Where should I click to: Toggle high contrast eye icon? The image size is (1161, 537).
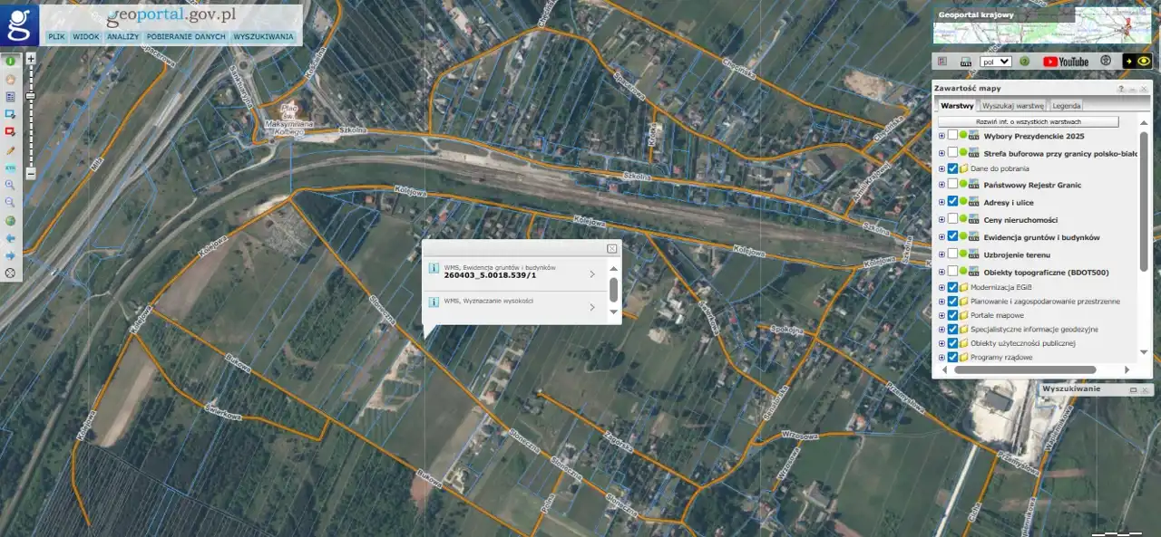pyautogui.click(x=1137, y=62)
